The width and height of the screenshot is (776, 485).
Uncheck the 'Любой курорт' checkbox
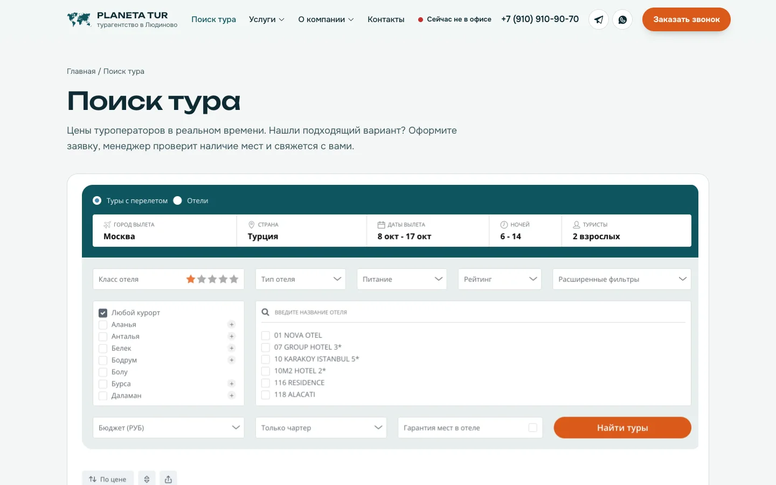pos(103,313)
